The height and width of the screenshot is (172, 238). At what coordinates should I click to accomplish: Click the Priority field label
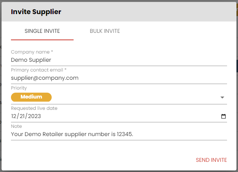click(x=19, y=88)
